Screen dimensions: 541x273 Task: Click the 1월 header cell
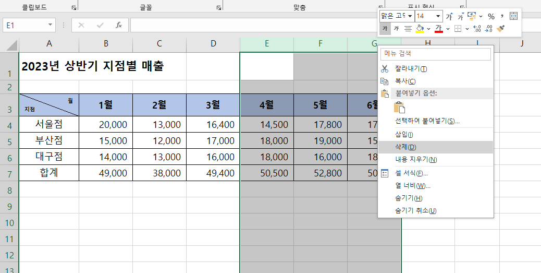pyautogui.click(x=106, y=105)
